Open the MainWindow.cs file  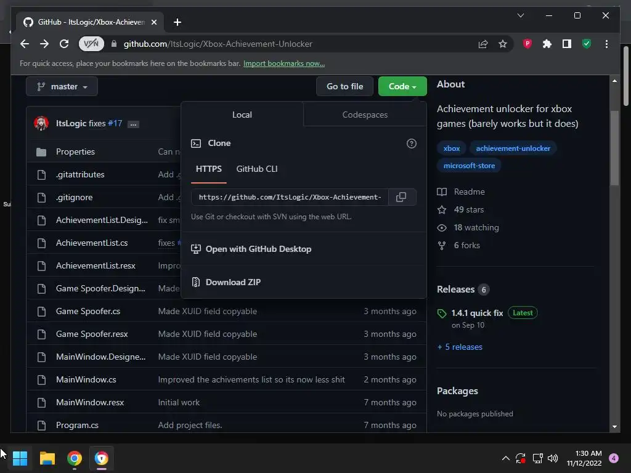(x=86, y=379)
